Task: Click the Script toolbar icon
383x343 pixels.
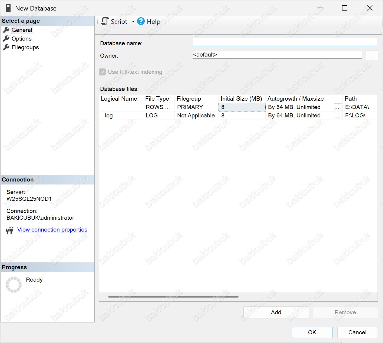Action: point(105,21)
